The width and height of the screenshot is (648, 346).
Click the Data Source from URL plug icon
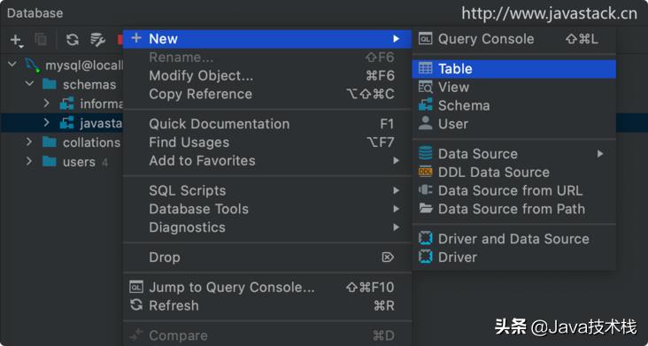pyautogui.click(x=425, y=190)
